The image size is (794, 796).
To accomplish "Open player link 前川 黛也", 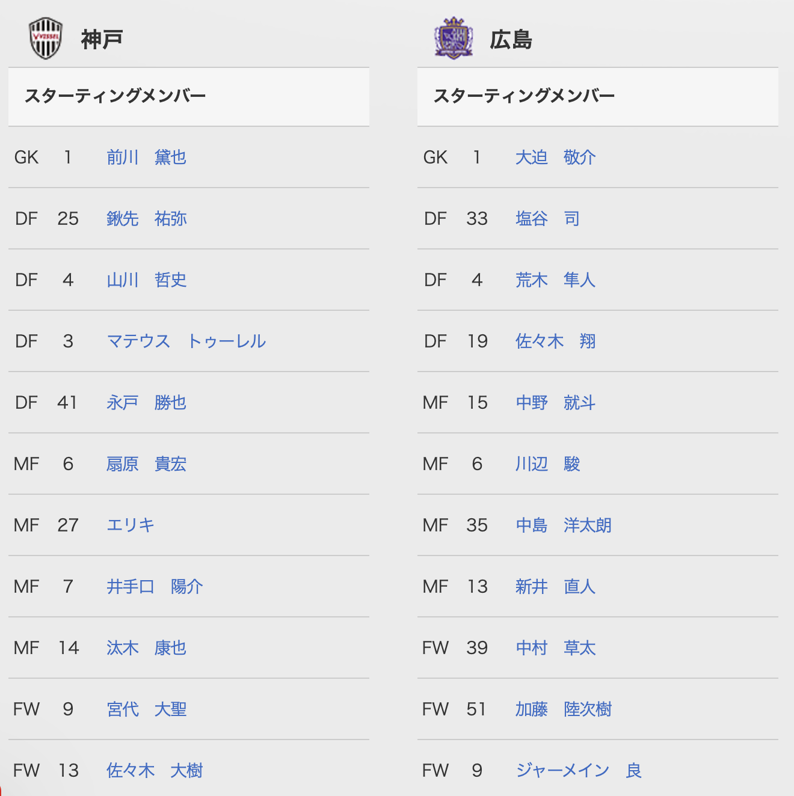I will click(146, 158).
